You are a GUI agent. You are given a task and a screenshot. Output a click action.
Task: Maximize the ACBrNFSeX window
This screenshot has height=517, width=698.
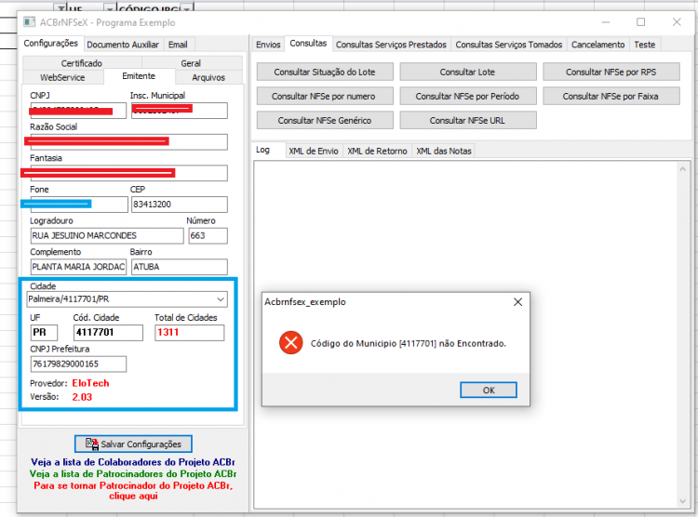640,21
